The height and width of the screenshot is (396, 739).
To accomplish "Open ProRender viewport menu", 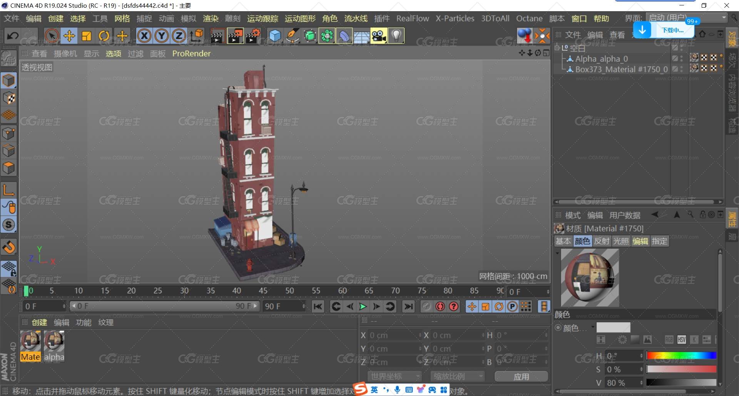I will click(x=191, y=54).
